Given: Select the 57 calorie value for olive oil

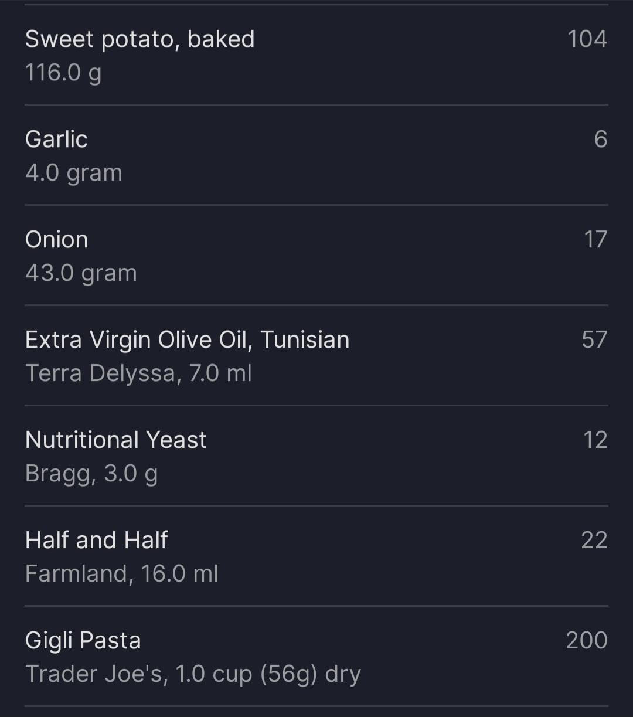Looking at the screenshot, I should point(594,340).
